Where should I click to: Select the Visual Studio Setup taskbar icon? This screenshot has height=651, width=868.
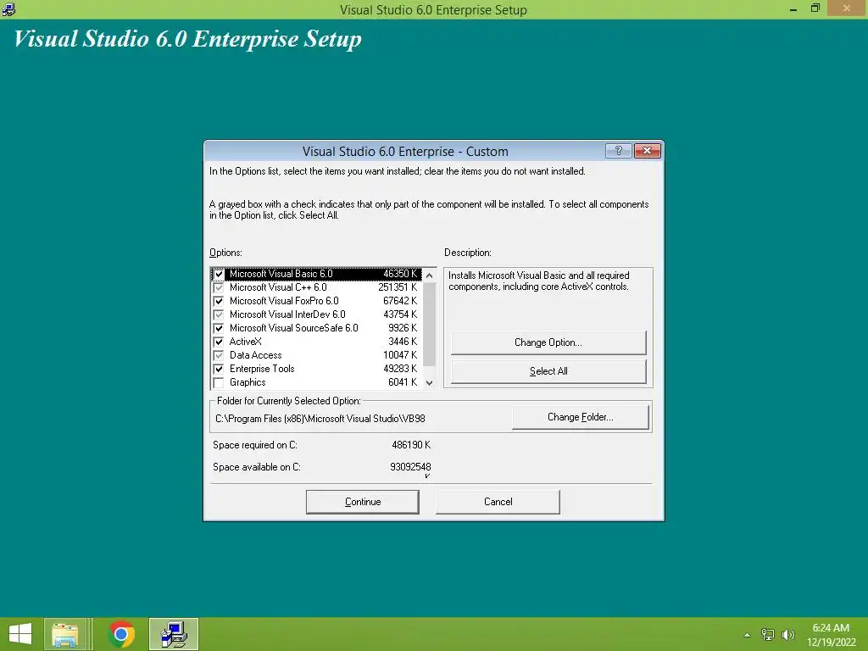174,634
